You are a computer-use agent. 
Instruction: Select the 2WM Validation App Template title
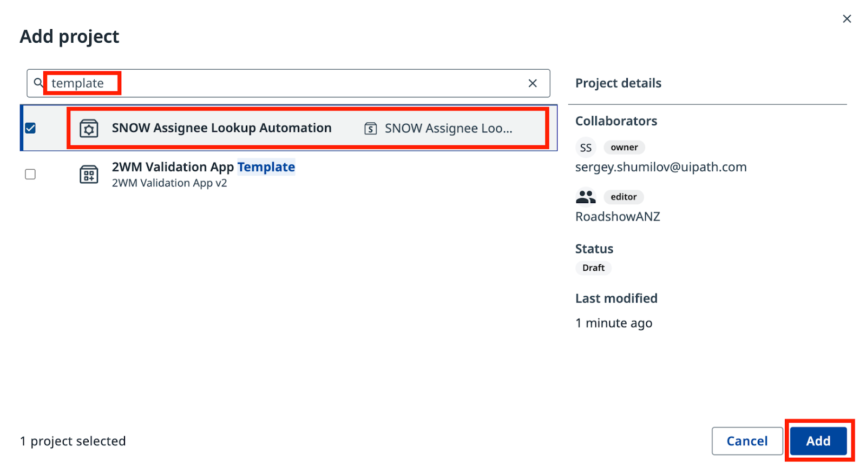pos(204,167)
